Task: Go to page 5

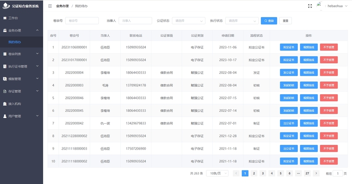Action: pos(280,173)
